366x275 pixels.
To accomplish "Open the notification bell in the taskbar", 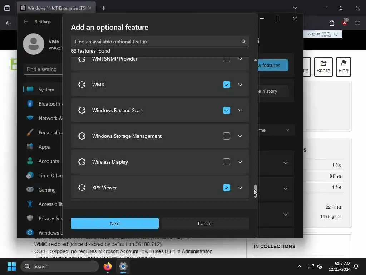I will point(356,266).
